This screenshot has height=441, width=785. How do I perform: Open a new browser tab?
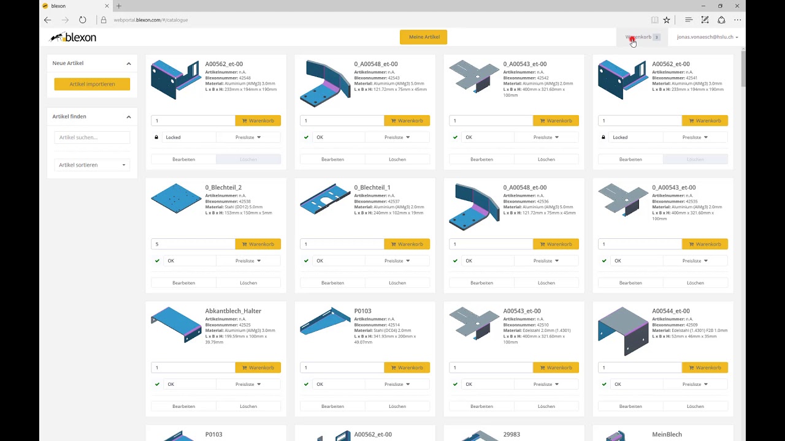(119, 6)
